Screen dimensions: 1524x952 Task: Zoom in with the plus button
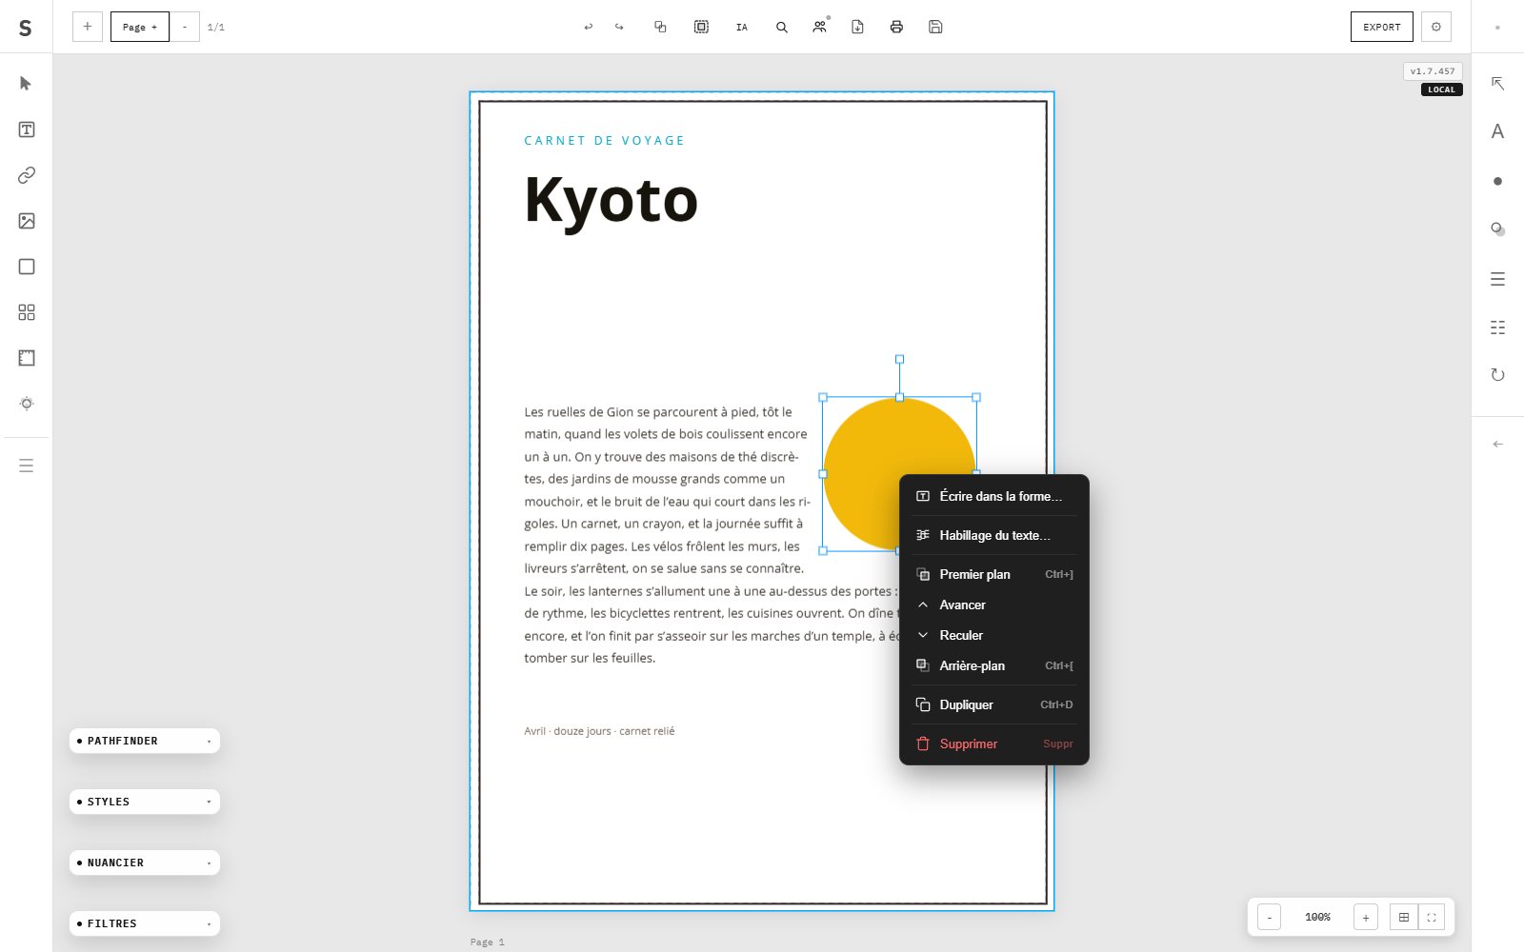(x=1366, y=917)
